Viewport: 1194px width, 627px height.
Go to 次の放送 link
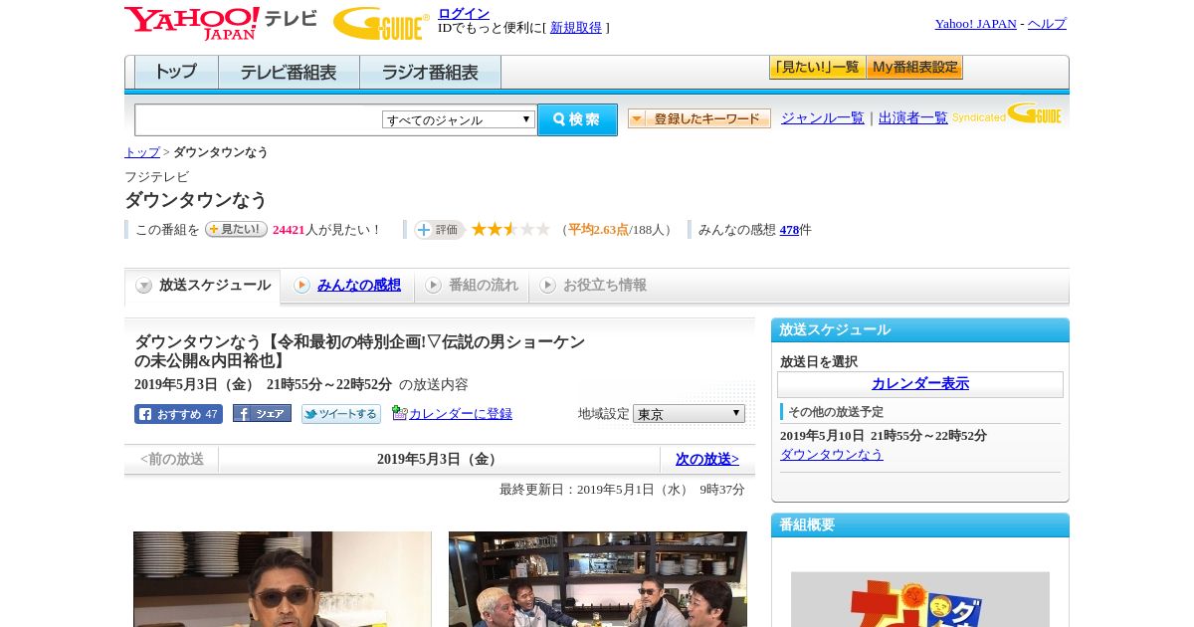707,459
